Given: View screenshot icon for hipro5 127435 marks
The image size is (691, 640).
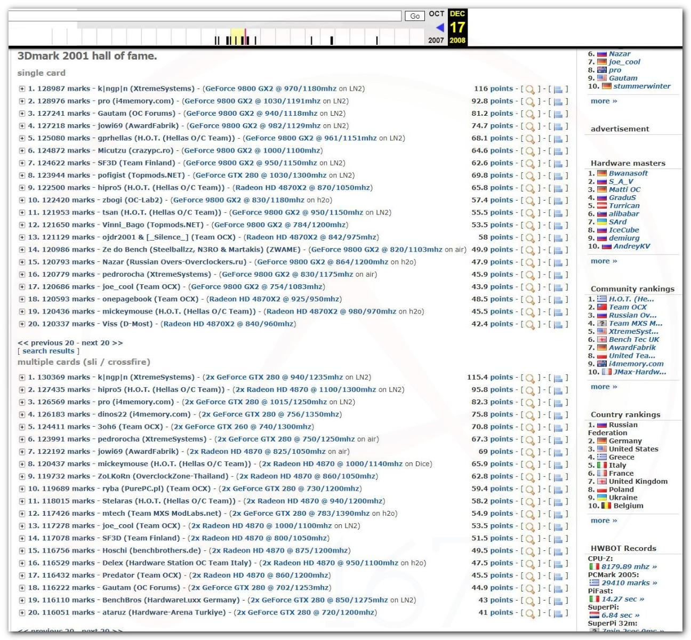Looking at the screenshot, I should coord(558,390).
